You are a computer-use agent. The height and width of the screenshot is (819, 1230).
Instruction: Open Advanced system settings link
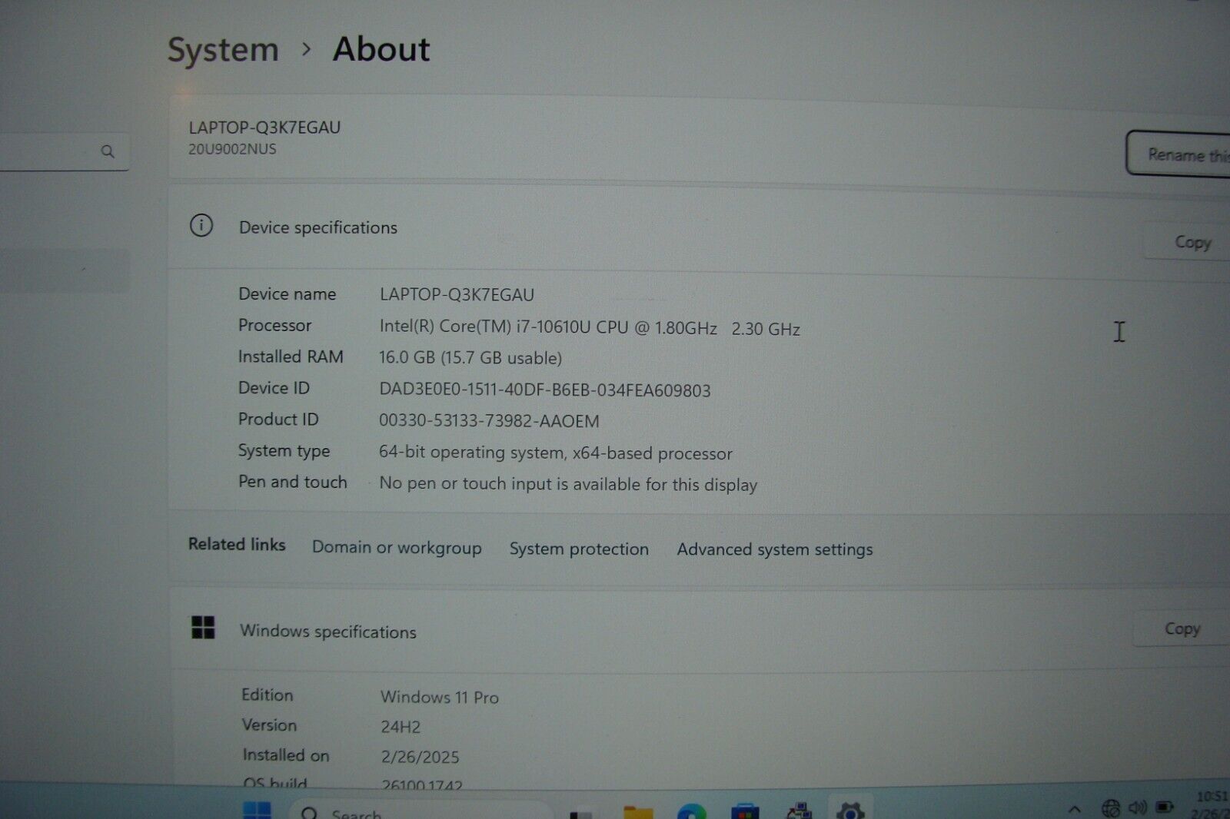coord(775,549)
